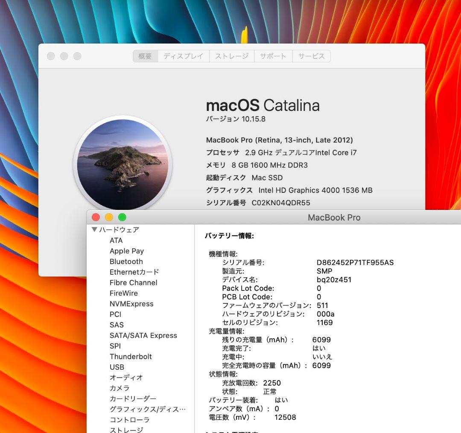
Task: Click the voltage value 12508
Action: click(285, 417)
